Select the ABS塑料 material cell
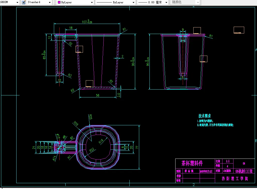The image size is (257, 189). (x=227, y=171)
